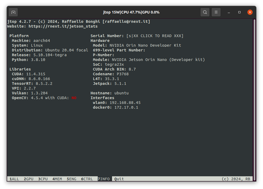263x189 pixels.
Task: Click the Hardware section heading
Action: [x=100, y=41]
